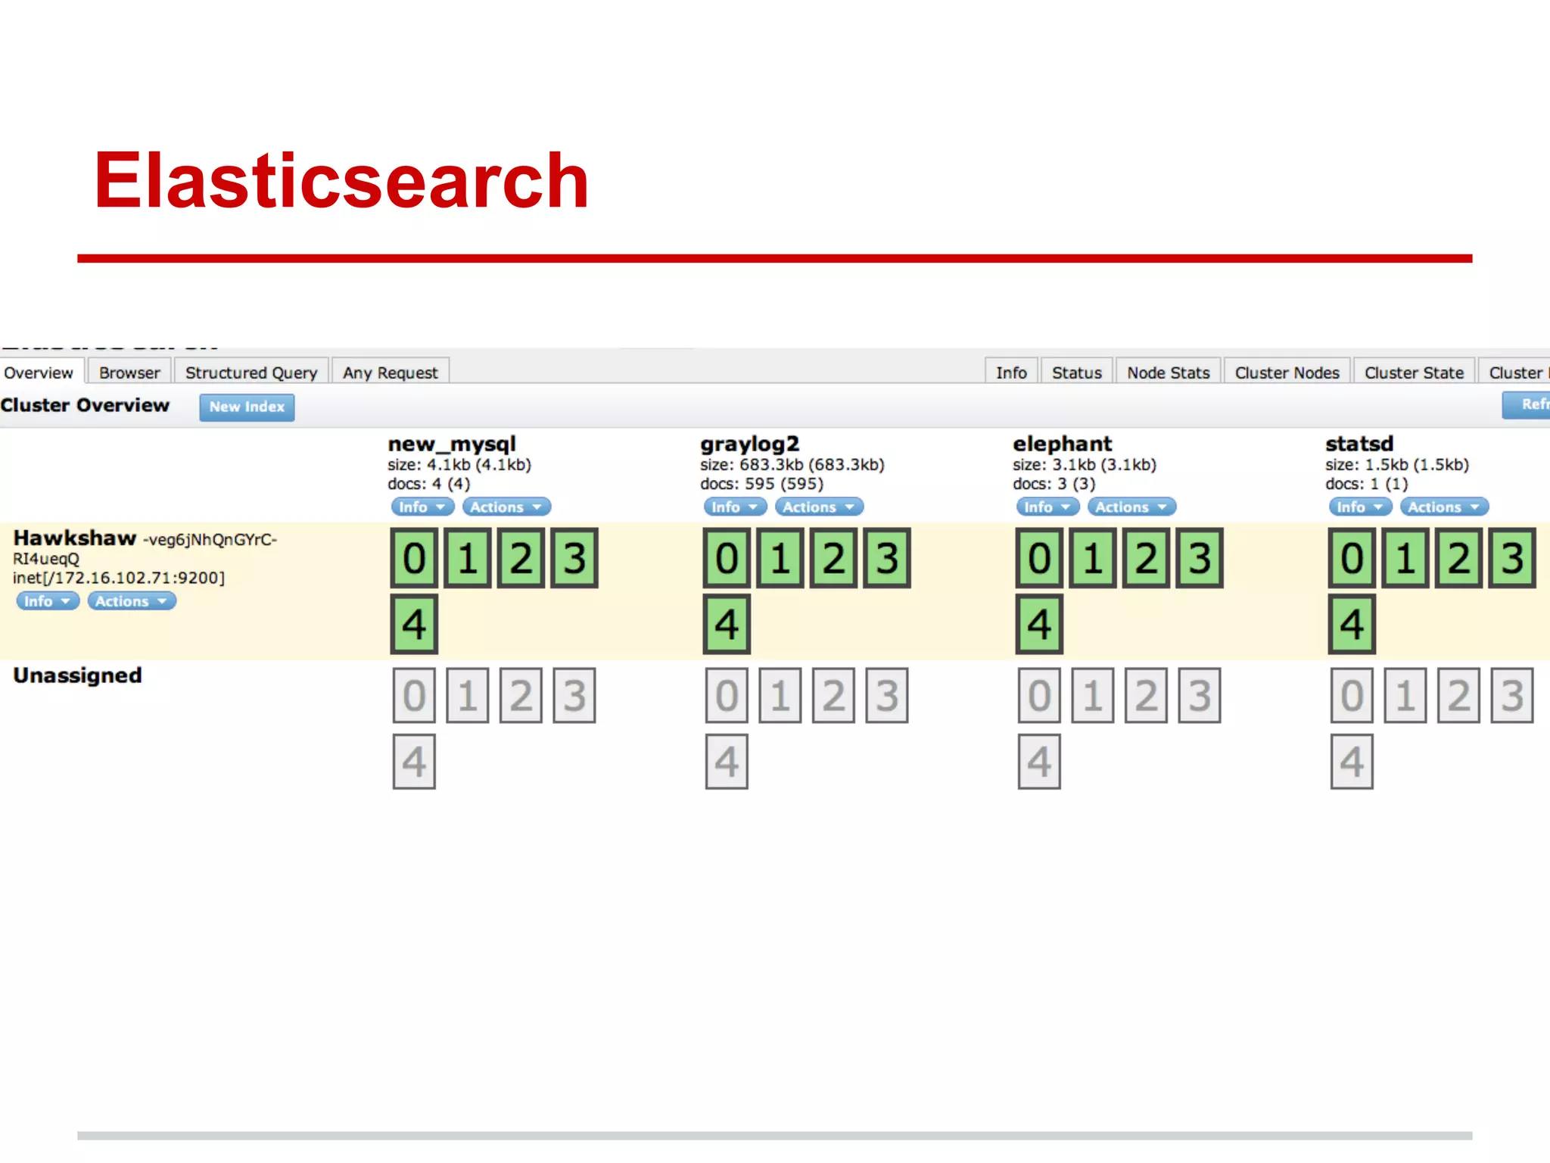Click the statsd index name
Screen dimensions: 1550x1163
pos(1359,444)
